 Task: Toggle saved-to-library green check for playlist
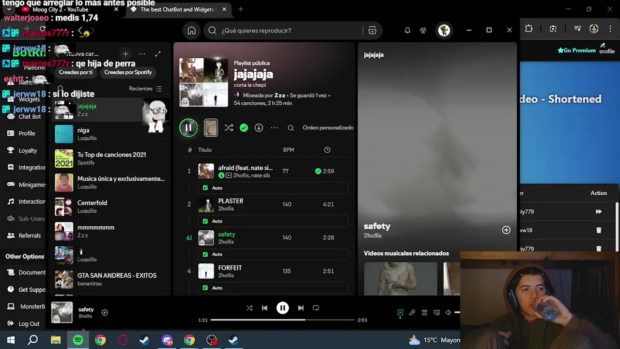(x=244, y=127)
